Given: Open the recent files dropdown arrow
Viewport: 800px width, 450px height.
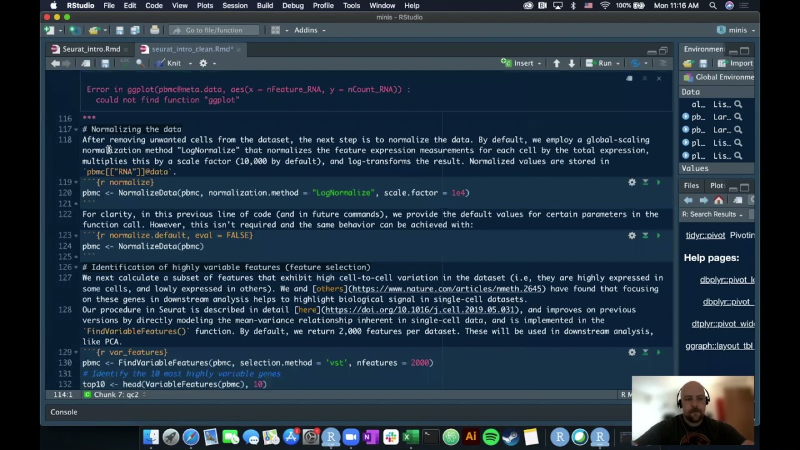Looking at the screenshot, I should pos(104,30).
